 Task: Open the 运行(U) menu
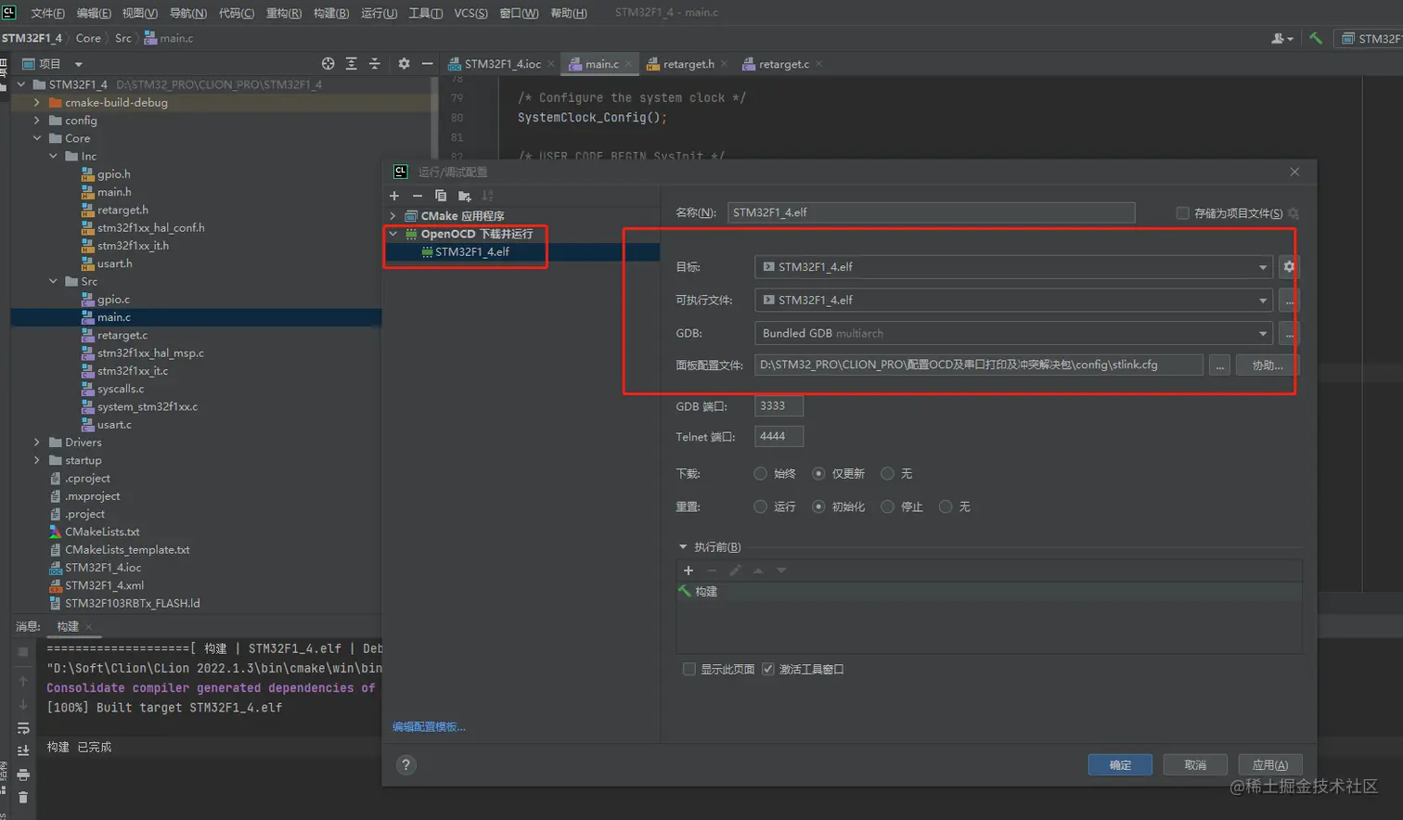point(379,13)
